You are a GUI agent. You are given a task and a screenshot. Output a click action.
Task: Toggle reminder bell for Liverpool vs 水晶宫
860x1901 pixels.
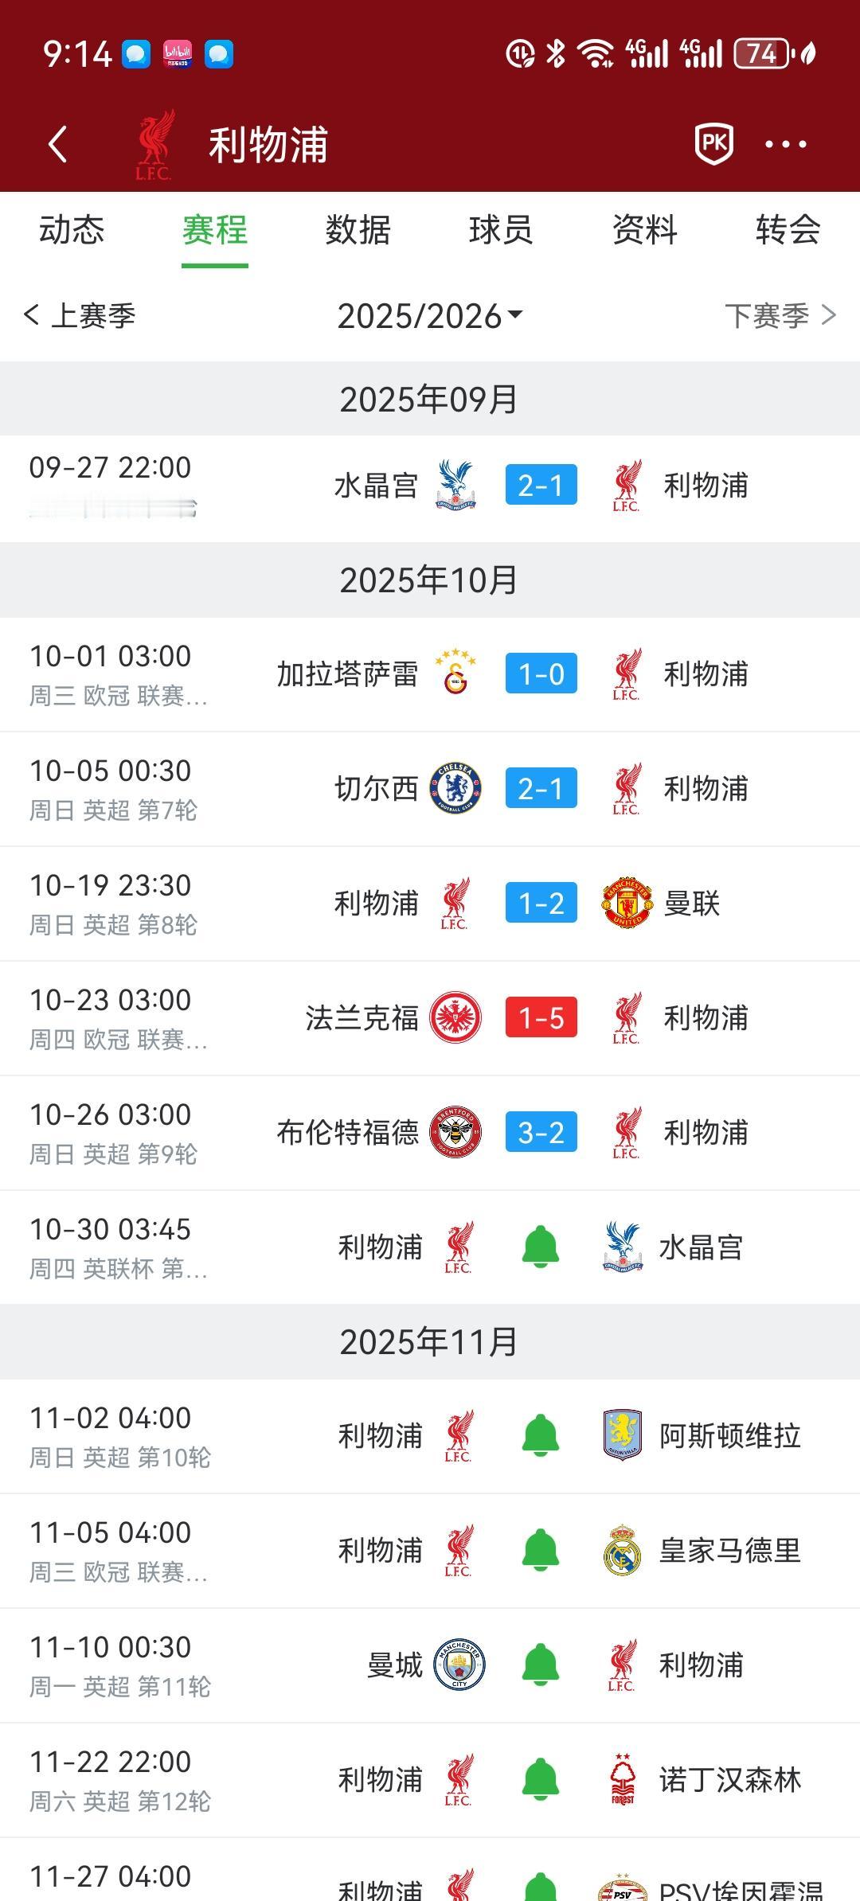[541, 1247]
